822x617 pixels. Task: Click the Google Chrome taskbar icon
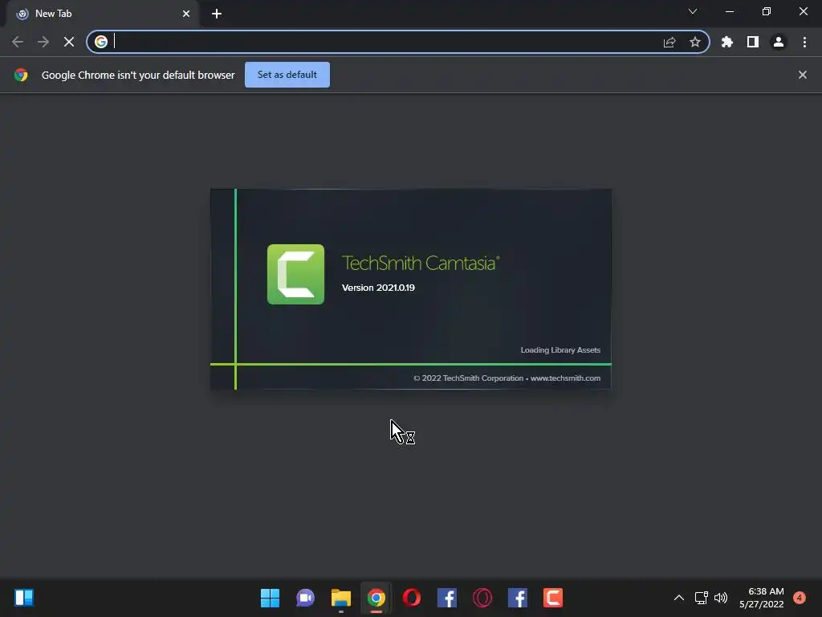[x=376, y=598]
